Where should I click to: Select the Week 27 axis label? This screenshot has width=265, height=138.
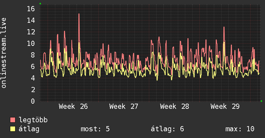pyautogui.click(x=124, y=107)
